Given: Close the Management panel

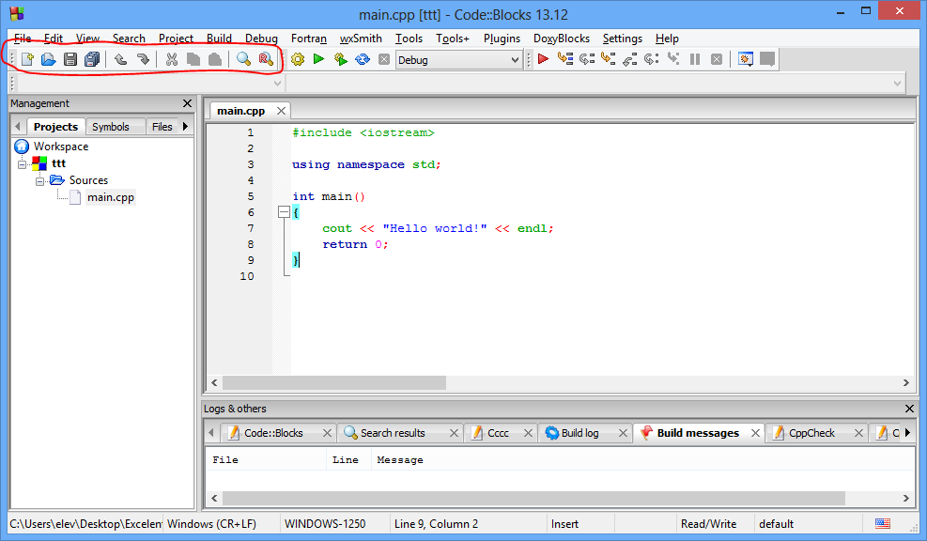Looking at the screenshot, I should [x=188, y=103].
